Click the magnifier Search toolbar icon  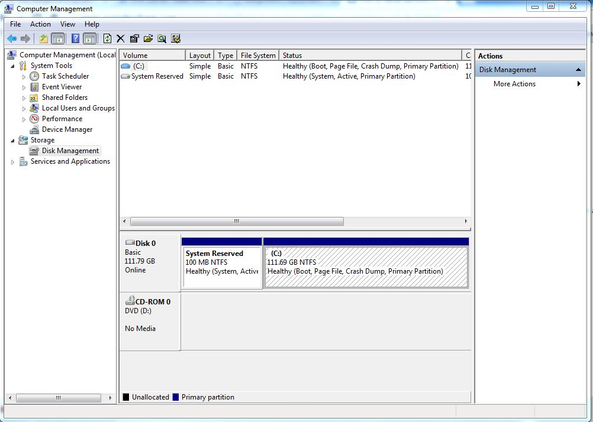pos(162,39)
